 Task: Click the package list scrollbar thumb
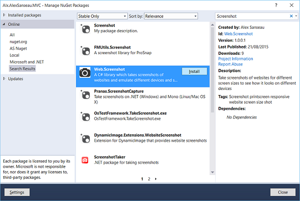(x=212, y=70)
